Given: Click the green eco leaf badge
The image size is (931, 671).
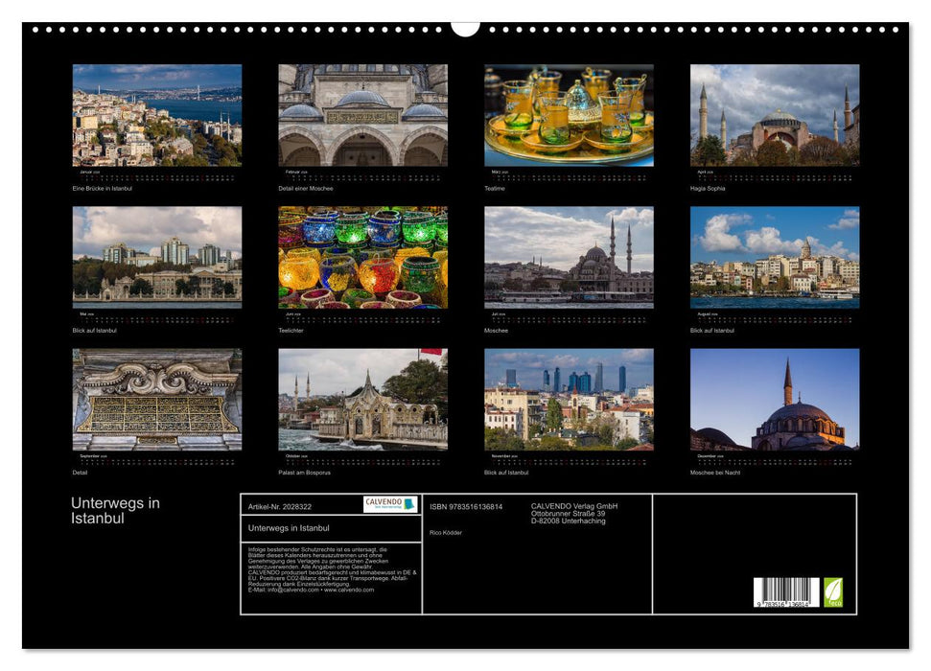Looking at the screenshot, I should click(x=835, y=590).
